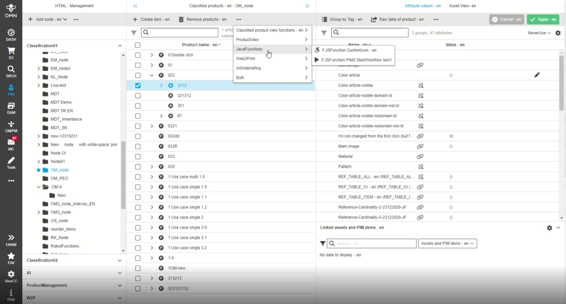Click the Cancel - en button
The image size is (566, 304).
[507, 19]
